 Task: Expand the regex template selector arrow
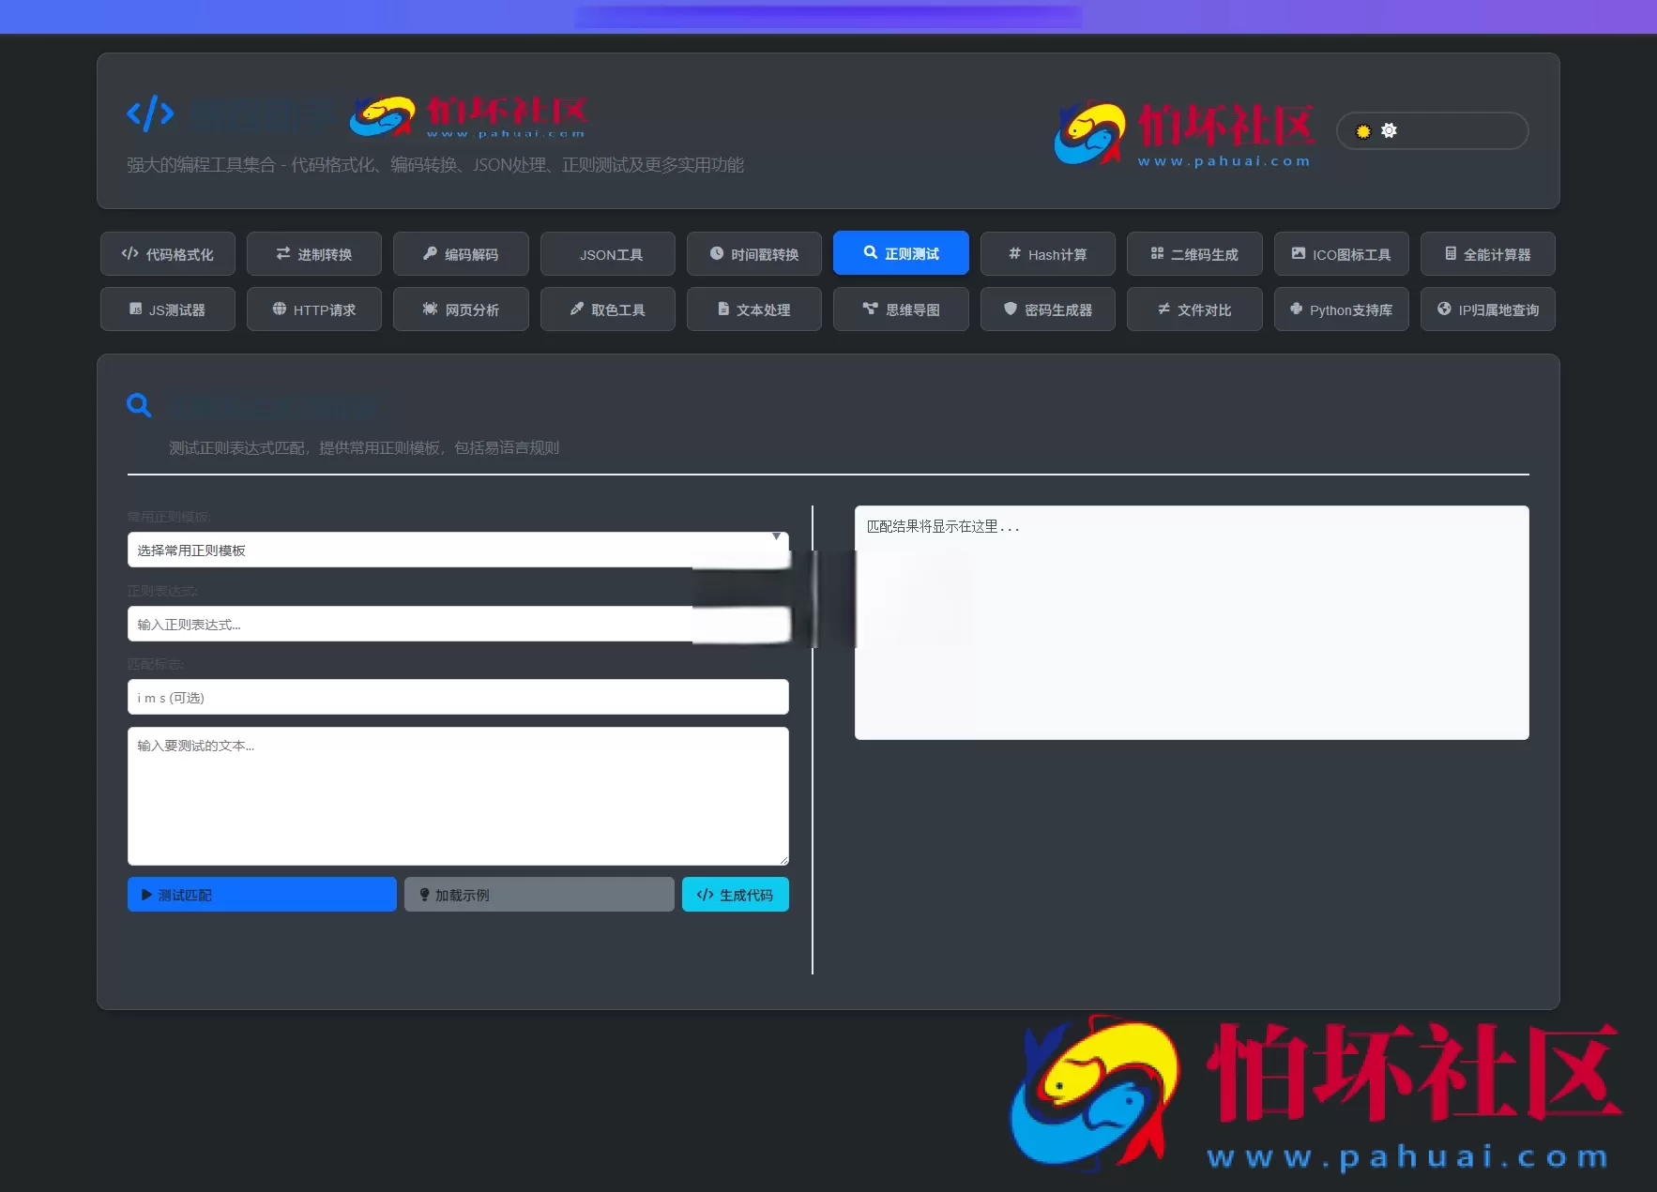pos(776,536)
